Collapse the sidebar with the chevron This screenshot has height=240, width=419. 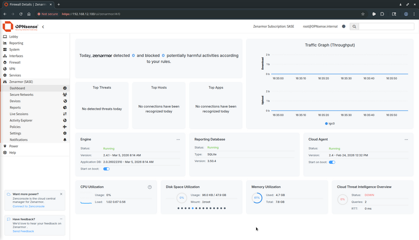coord(43,27)
